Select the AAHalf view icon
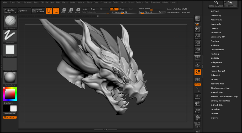 point(198,50)
